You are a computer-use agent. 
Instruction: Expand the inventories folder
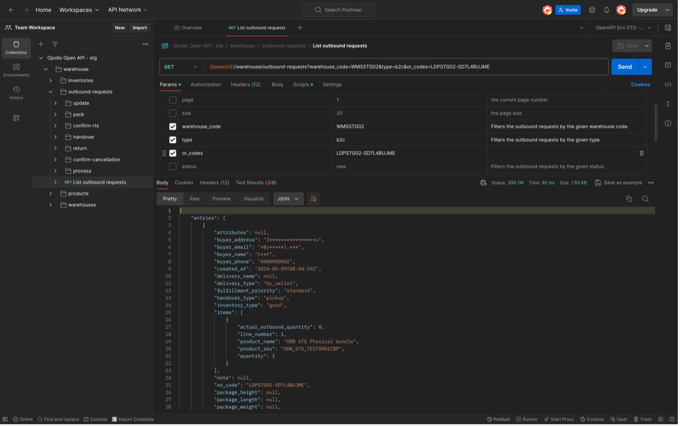(51, 81)
